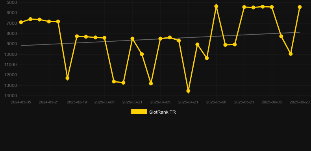This screenshot has width=311, height=151.
Task: Click the 2025-06-20 x-axis date label
Action: click(x=300, y=102)
